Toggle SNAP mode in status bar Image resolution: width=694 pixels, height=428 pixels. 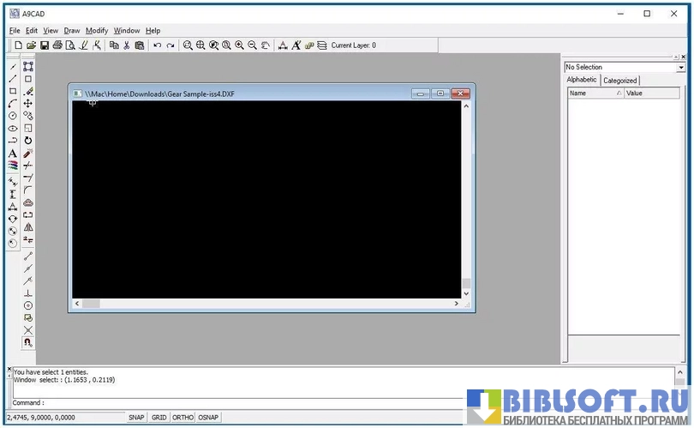pyautogui.click(x=136, y=418)
